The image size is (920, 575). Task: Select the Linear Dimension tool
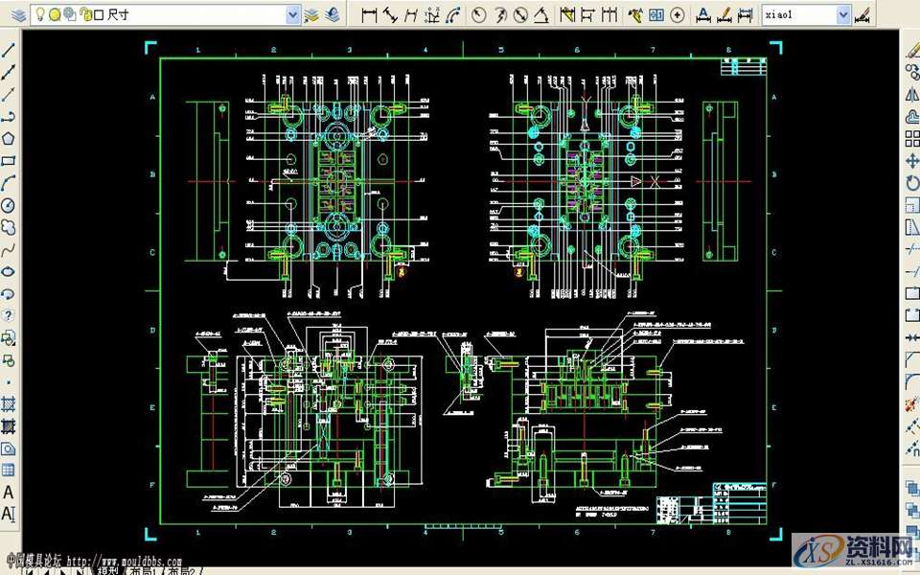pyautogui.click(x=369, y=14)
